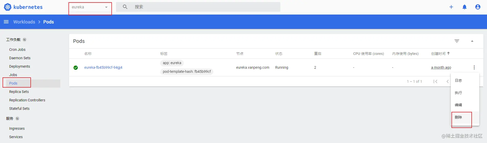The height and width of the screenshot is (143, 487).
Task: Go to first page pagination button
Action: coord(435,81)
